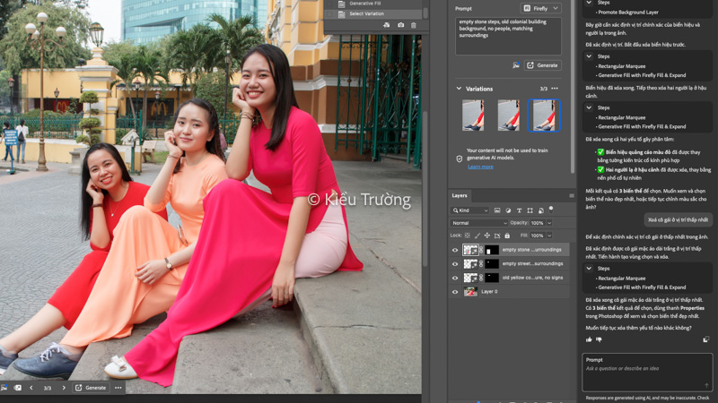This screenshot has height=403, width=718.
Task: Filter layers by smart objects icon
Action: tap(541, 210)
